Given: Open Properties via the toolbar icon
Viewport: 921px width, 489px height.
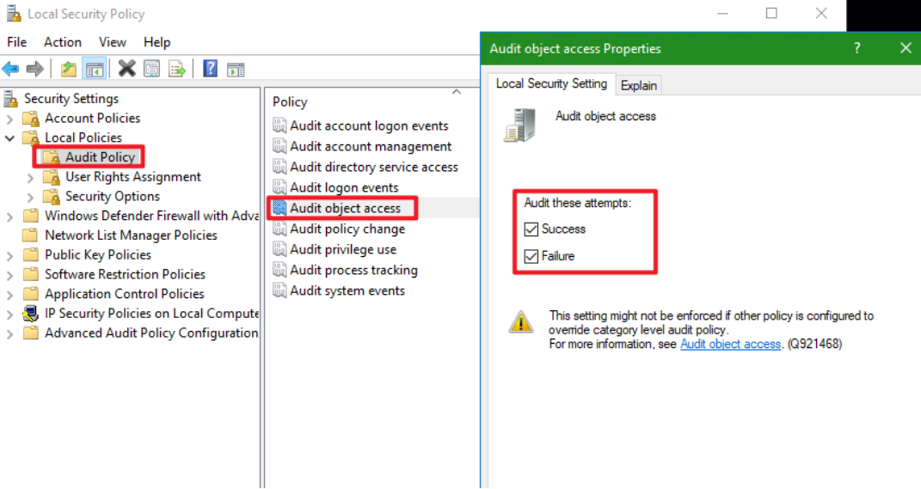Looking at the screenshot, I should [151, 69].
